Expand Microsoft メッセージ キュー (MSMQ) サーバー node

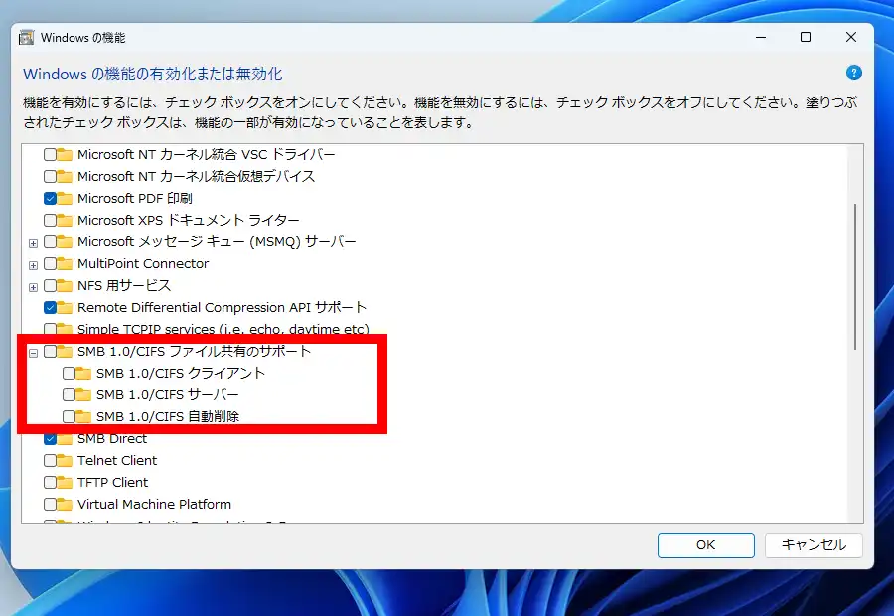pyautogui.click(x=33, y=243)
